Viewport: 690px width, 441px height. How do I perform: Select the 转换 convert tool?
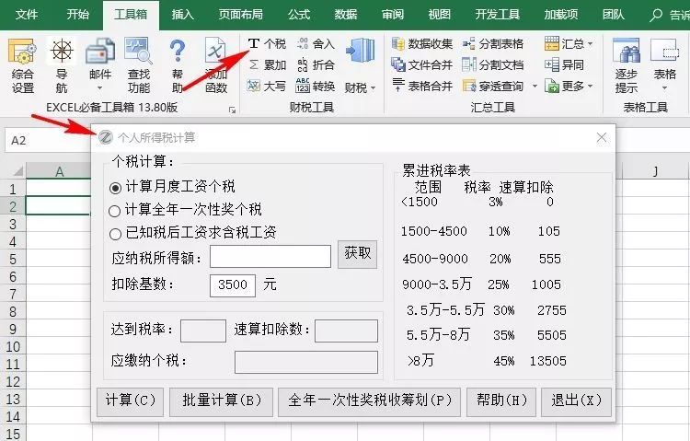pyautogui.click(x=316, y=86)
